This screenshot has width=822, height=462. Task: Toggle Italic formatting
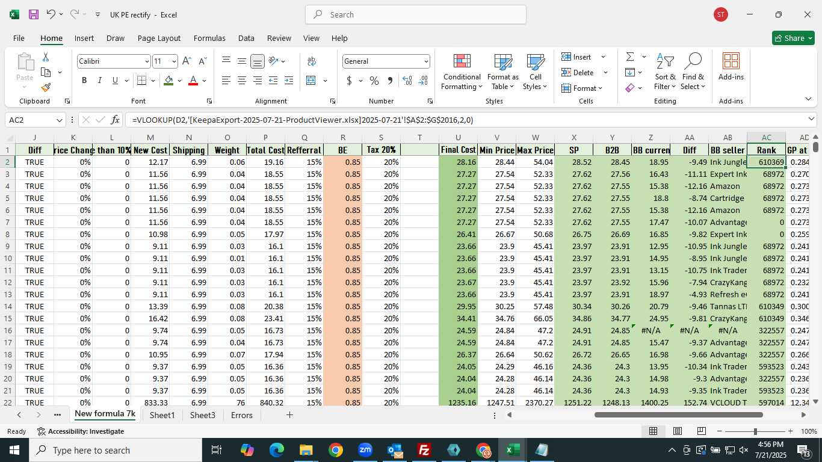click(x=99, y=81)
